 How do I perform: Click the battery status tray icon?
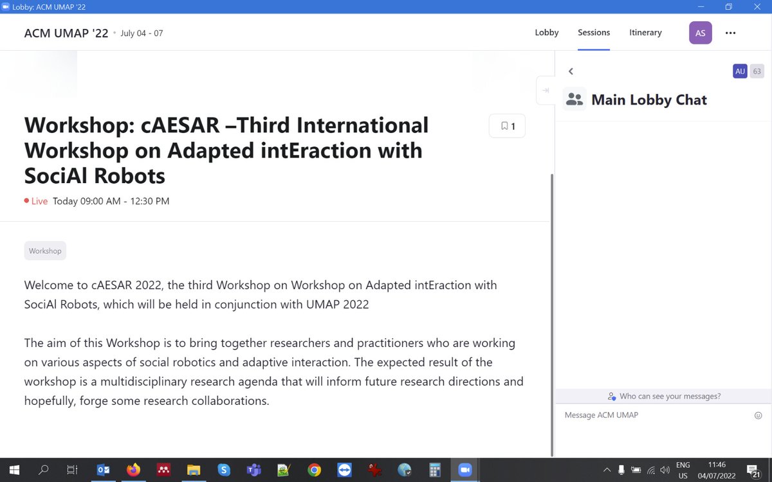pyautogui.click(x=636, y=470)
